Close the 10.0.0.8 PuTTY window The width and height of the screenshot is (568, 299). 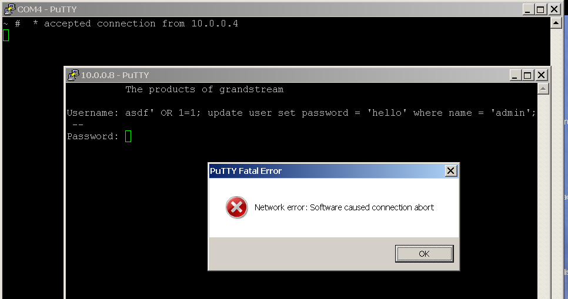541,75
